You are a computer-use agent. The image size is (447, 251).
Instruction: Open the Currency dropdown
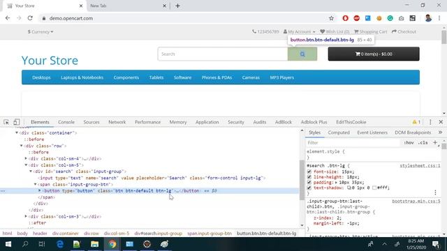coord(41,31)
